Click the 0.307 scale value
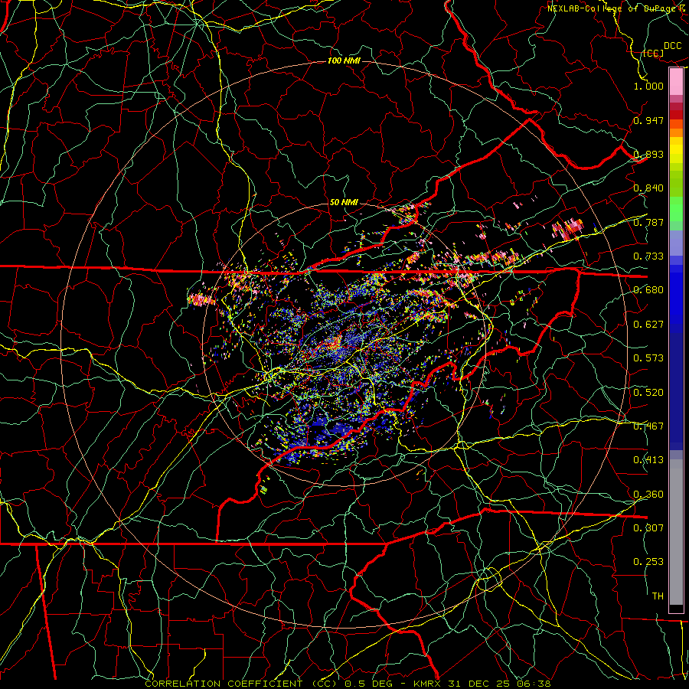 pyautogui.click(x=648, y=528)
